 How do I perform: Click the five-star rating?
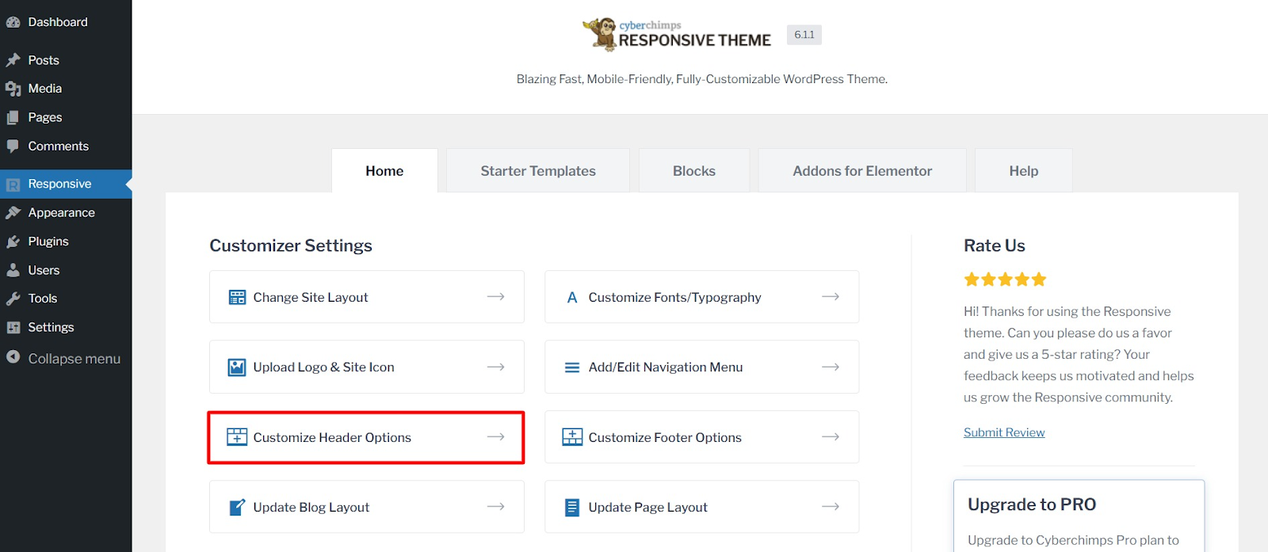1005,280
